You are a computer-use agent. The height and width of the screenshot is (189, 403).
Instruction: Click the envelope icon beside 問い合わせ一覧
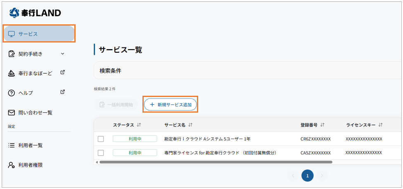pyautogui.click(x=12, y=113)
